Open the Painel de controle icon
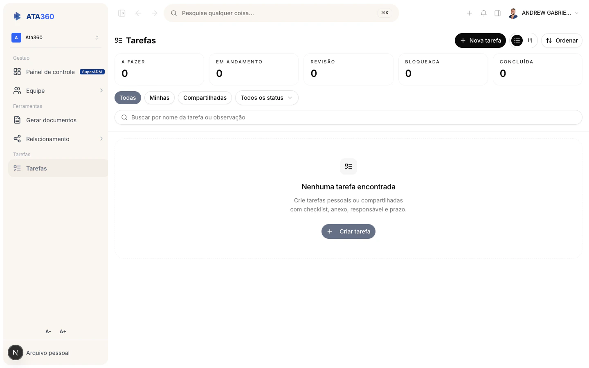 pyautogui.click(x=17, y=72)
